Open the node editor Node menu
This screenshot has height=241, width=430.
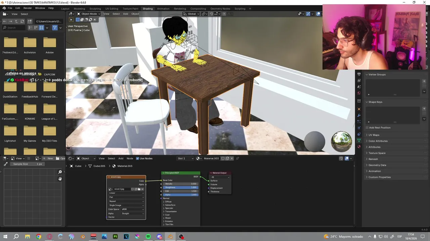point(130,158)
